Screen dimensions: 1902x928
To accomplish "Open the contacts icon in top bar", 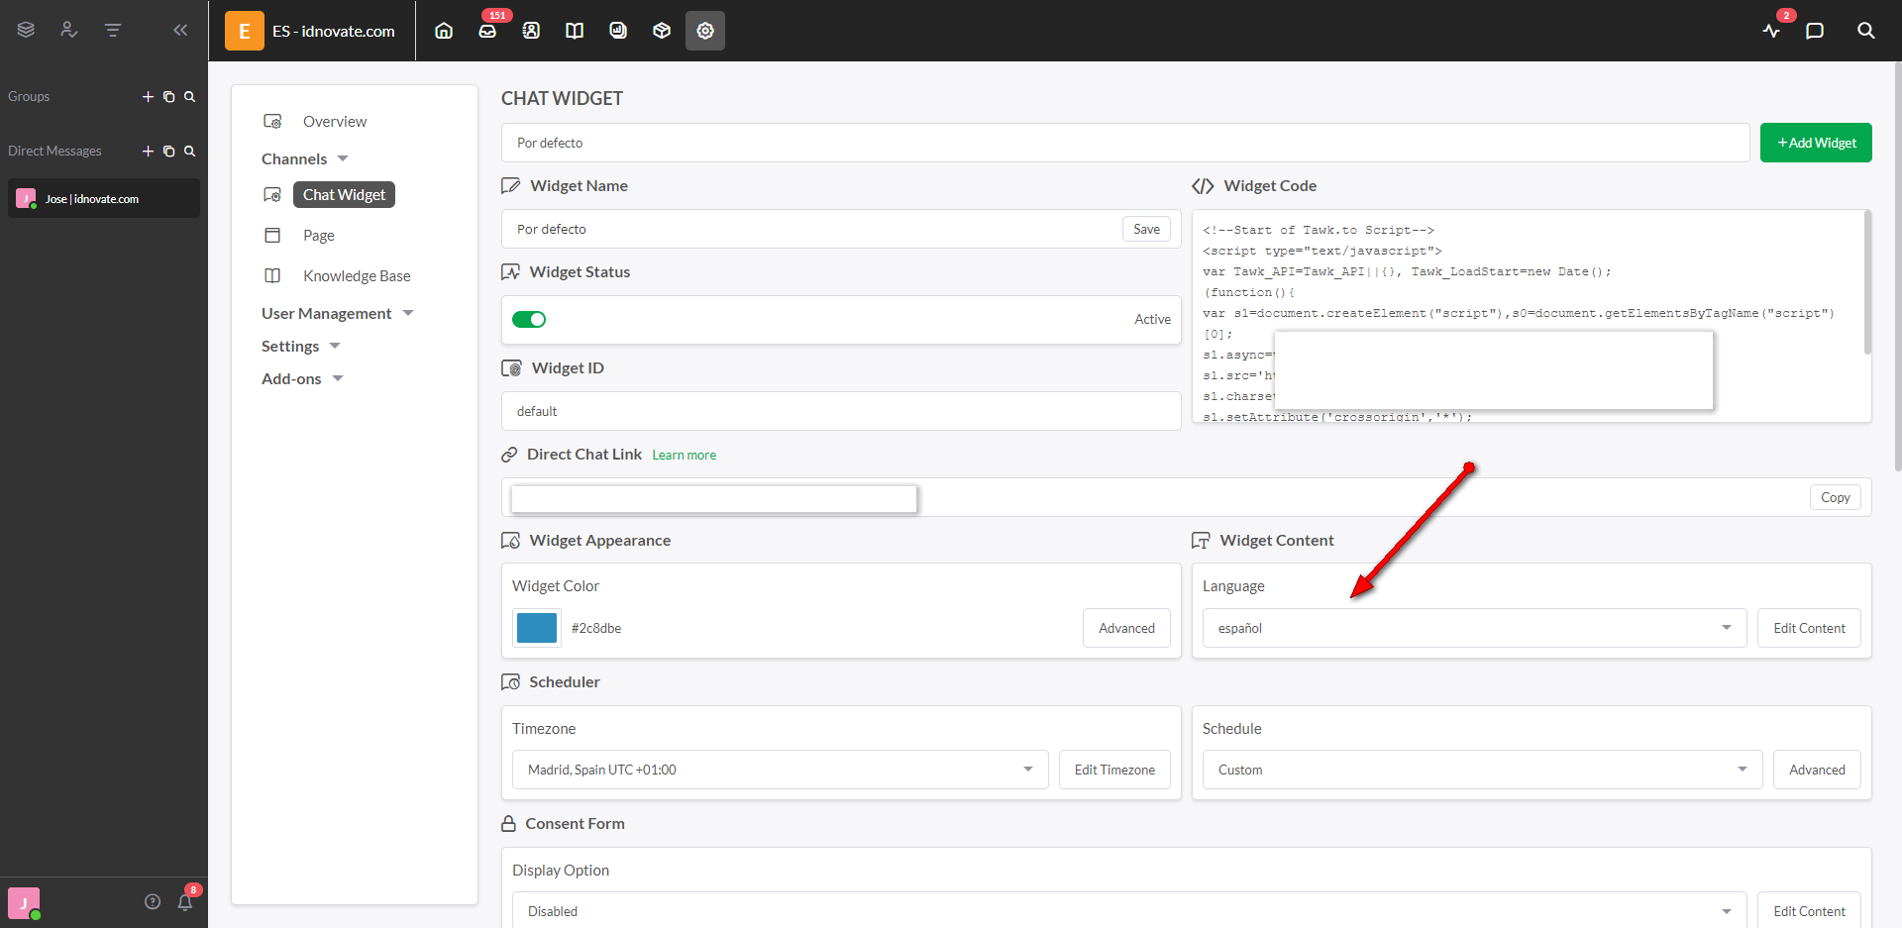I will 531,31.
